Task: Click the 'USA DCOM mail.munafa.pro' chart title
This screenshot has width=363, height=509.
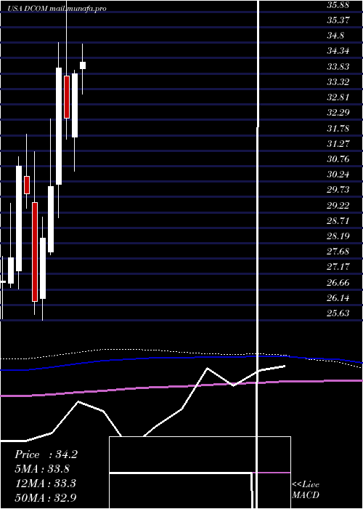Action: 57,9
